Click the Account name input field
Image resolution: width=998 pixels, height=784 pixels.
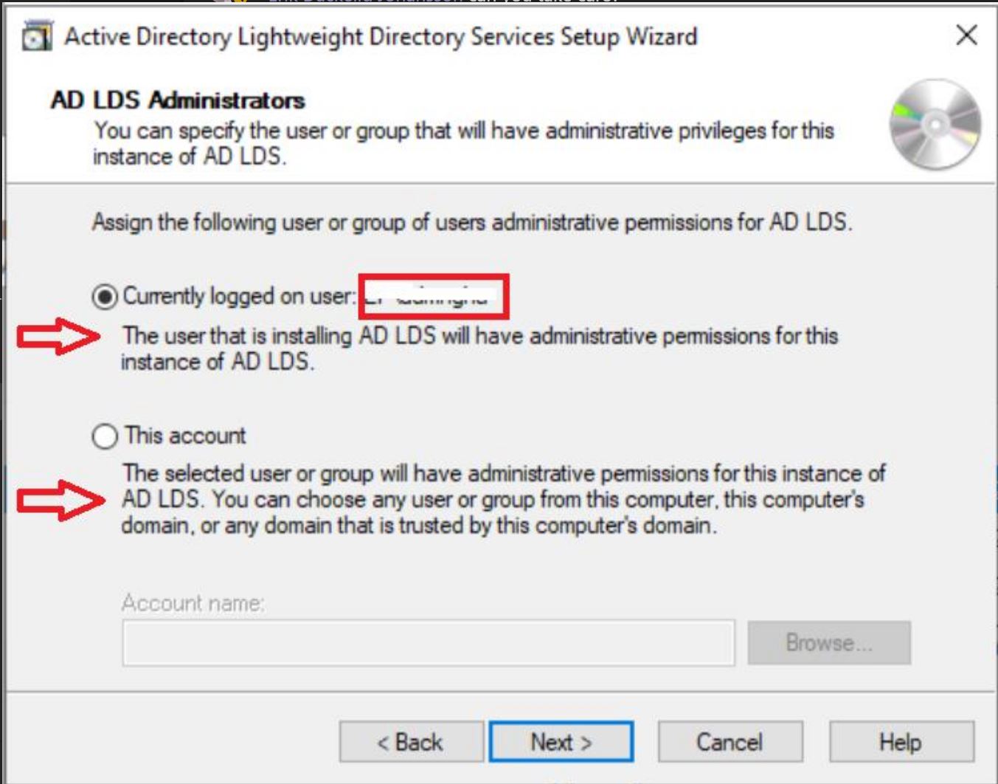429,643
